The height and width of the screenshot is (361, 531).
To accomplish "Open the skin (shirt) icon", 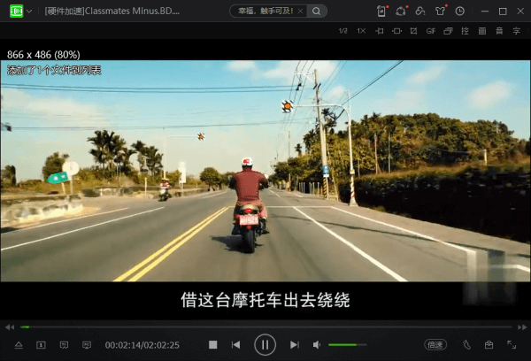I will (x=440, y=12).
